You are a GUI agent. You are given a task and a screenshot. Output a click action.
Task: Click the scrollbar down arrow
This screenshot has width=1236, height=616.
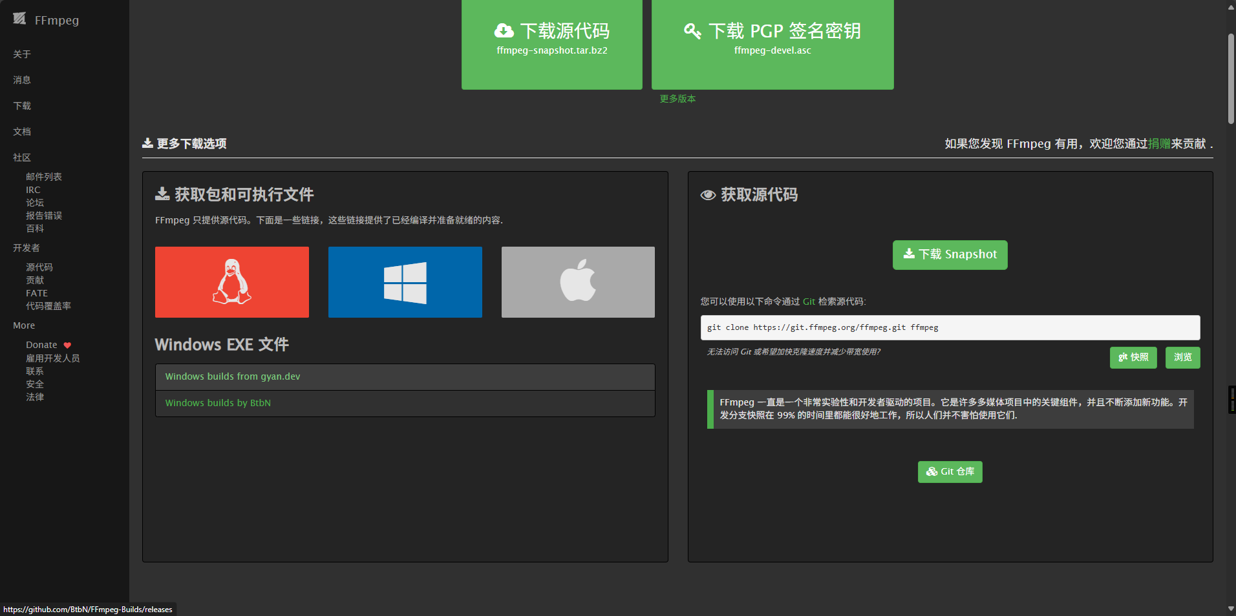(1231, 609)
